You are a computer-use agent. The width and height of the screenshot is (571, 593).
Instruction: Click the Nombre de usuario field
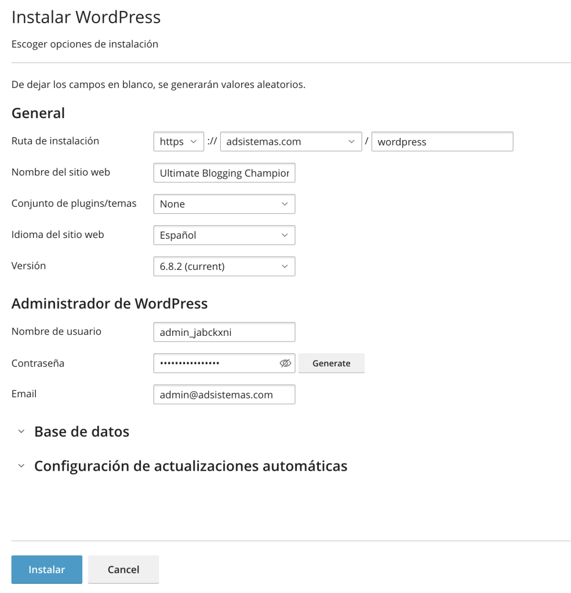click(224, 332)
